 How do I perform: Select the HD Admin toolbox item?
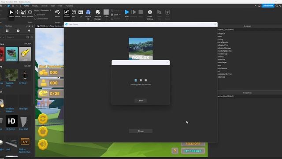point(12,123)
